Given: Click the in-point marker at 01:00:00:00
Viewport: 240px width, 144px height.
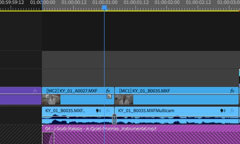Looking at the screenshot, I should [42, 1].
